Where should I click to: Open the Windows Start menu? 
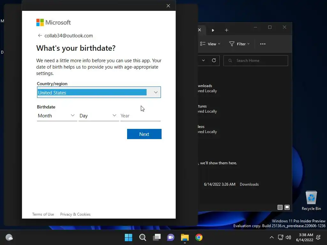[128, 237]
